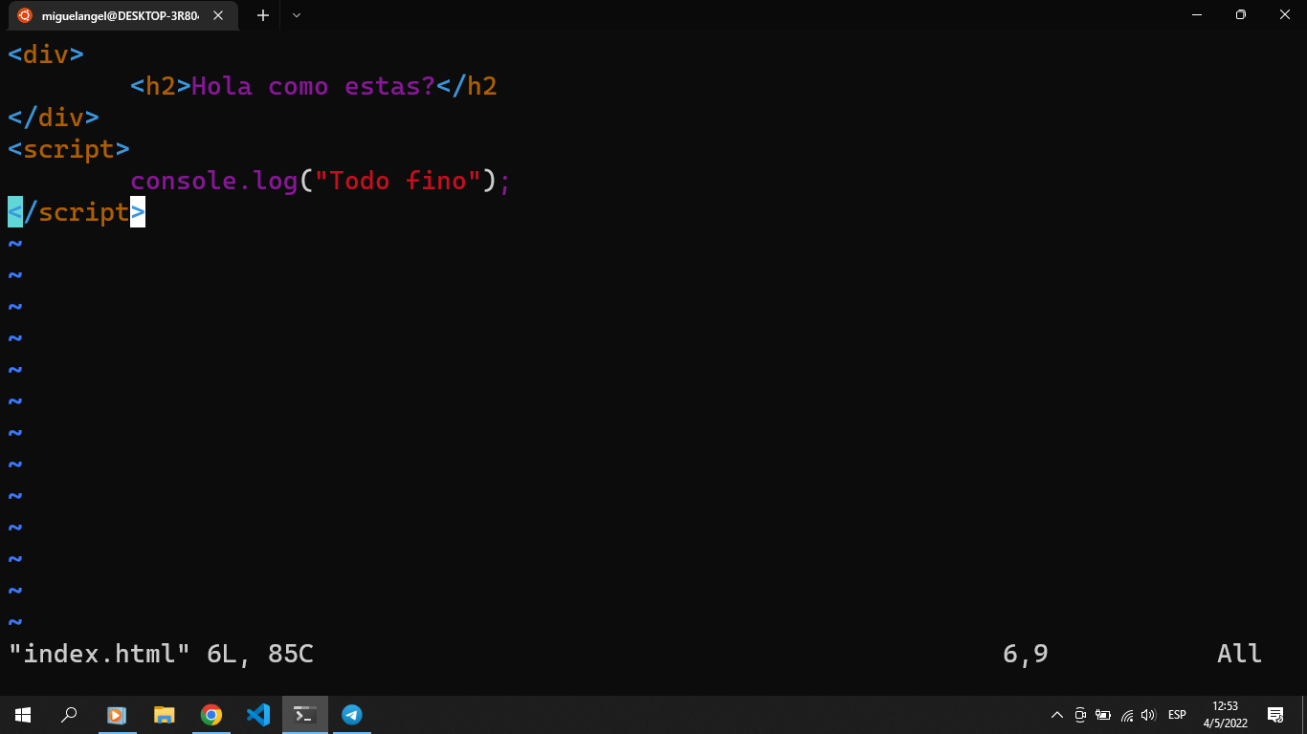
Task: Open Windows Search from the taskbar
Action: pos(69,714)
